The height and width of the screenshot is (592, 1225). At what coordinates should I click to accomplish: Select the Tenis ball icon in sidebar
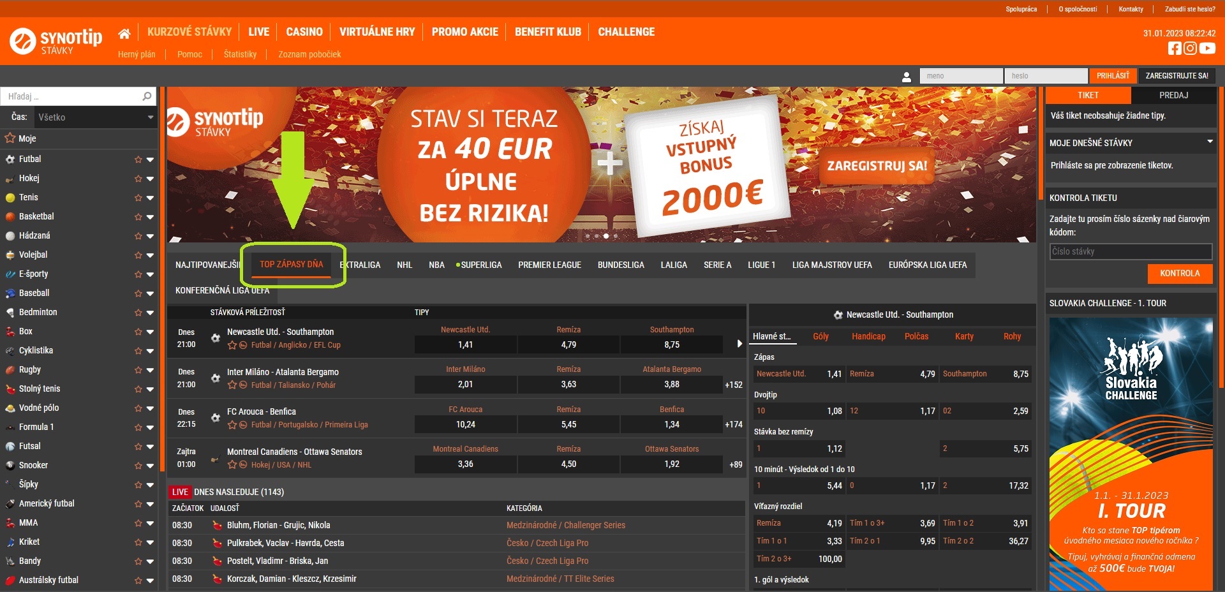(10, 198)
